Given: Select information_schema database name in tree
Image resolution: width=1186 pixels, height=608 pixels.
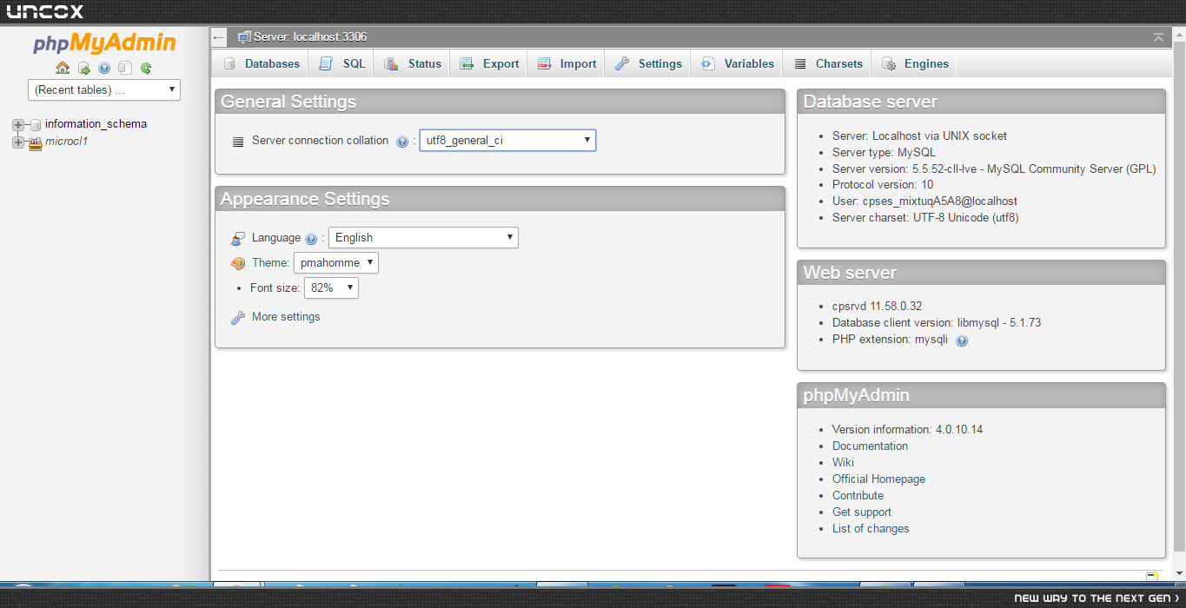Looking at the screenshot, I should point(96,124).
